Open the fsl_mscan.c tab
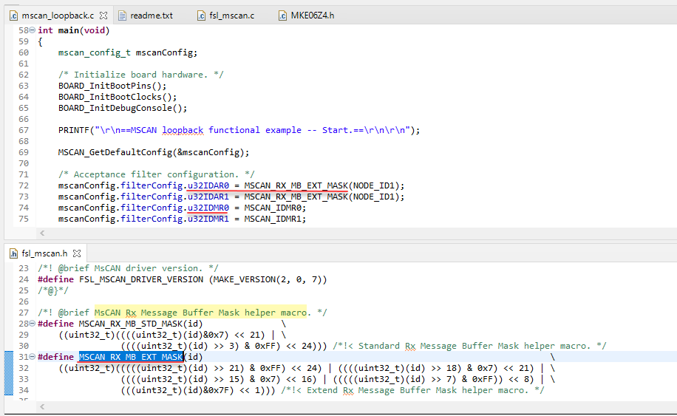Viewport: 677px width, 416px height. (x=231, y=16)
